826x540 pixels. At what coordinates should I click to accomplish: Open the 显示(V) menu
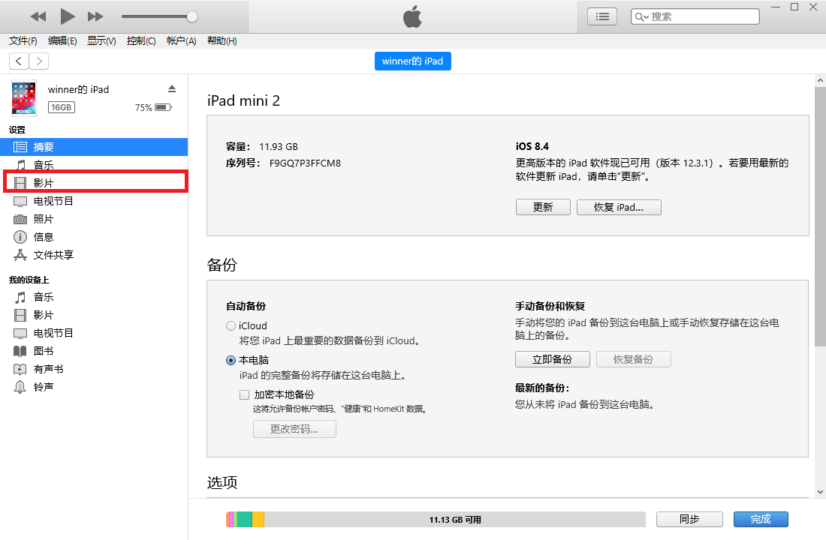click(101, 41)
